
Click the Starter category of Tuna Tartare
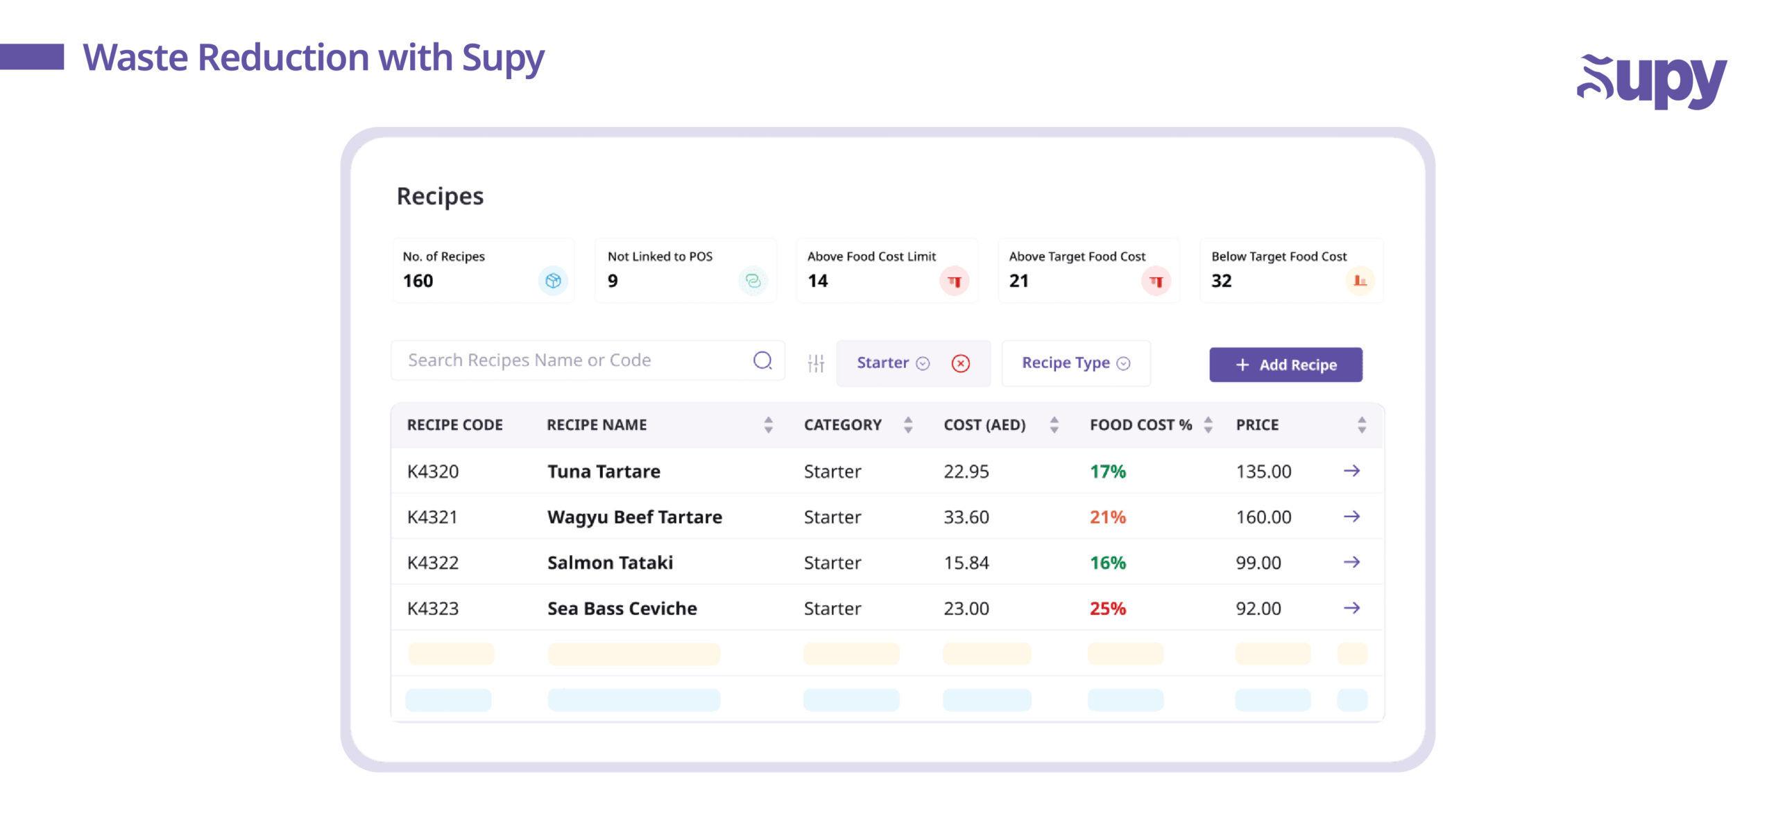pyautogui.click(x=832, y=471)
